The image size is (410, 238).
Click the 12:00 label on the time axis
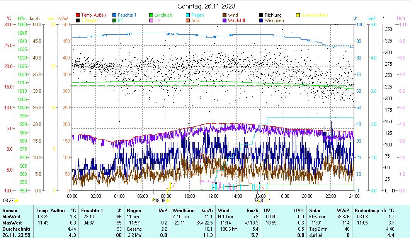point(213,196)
